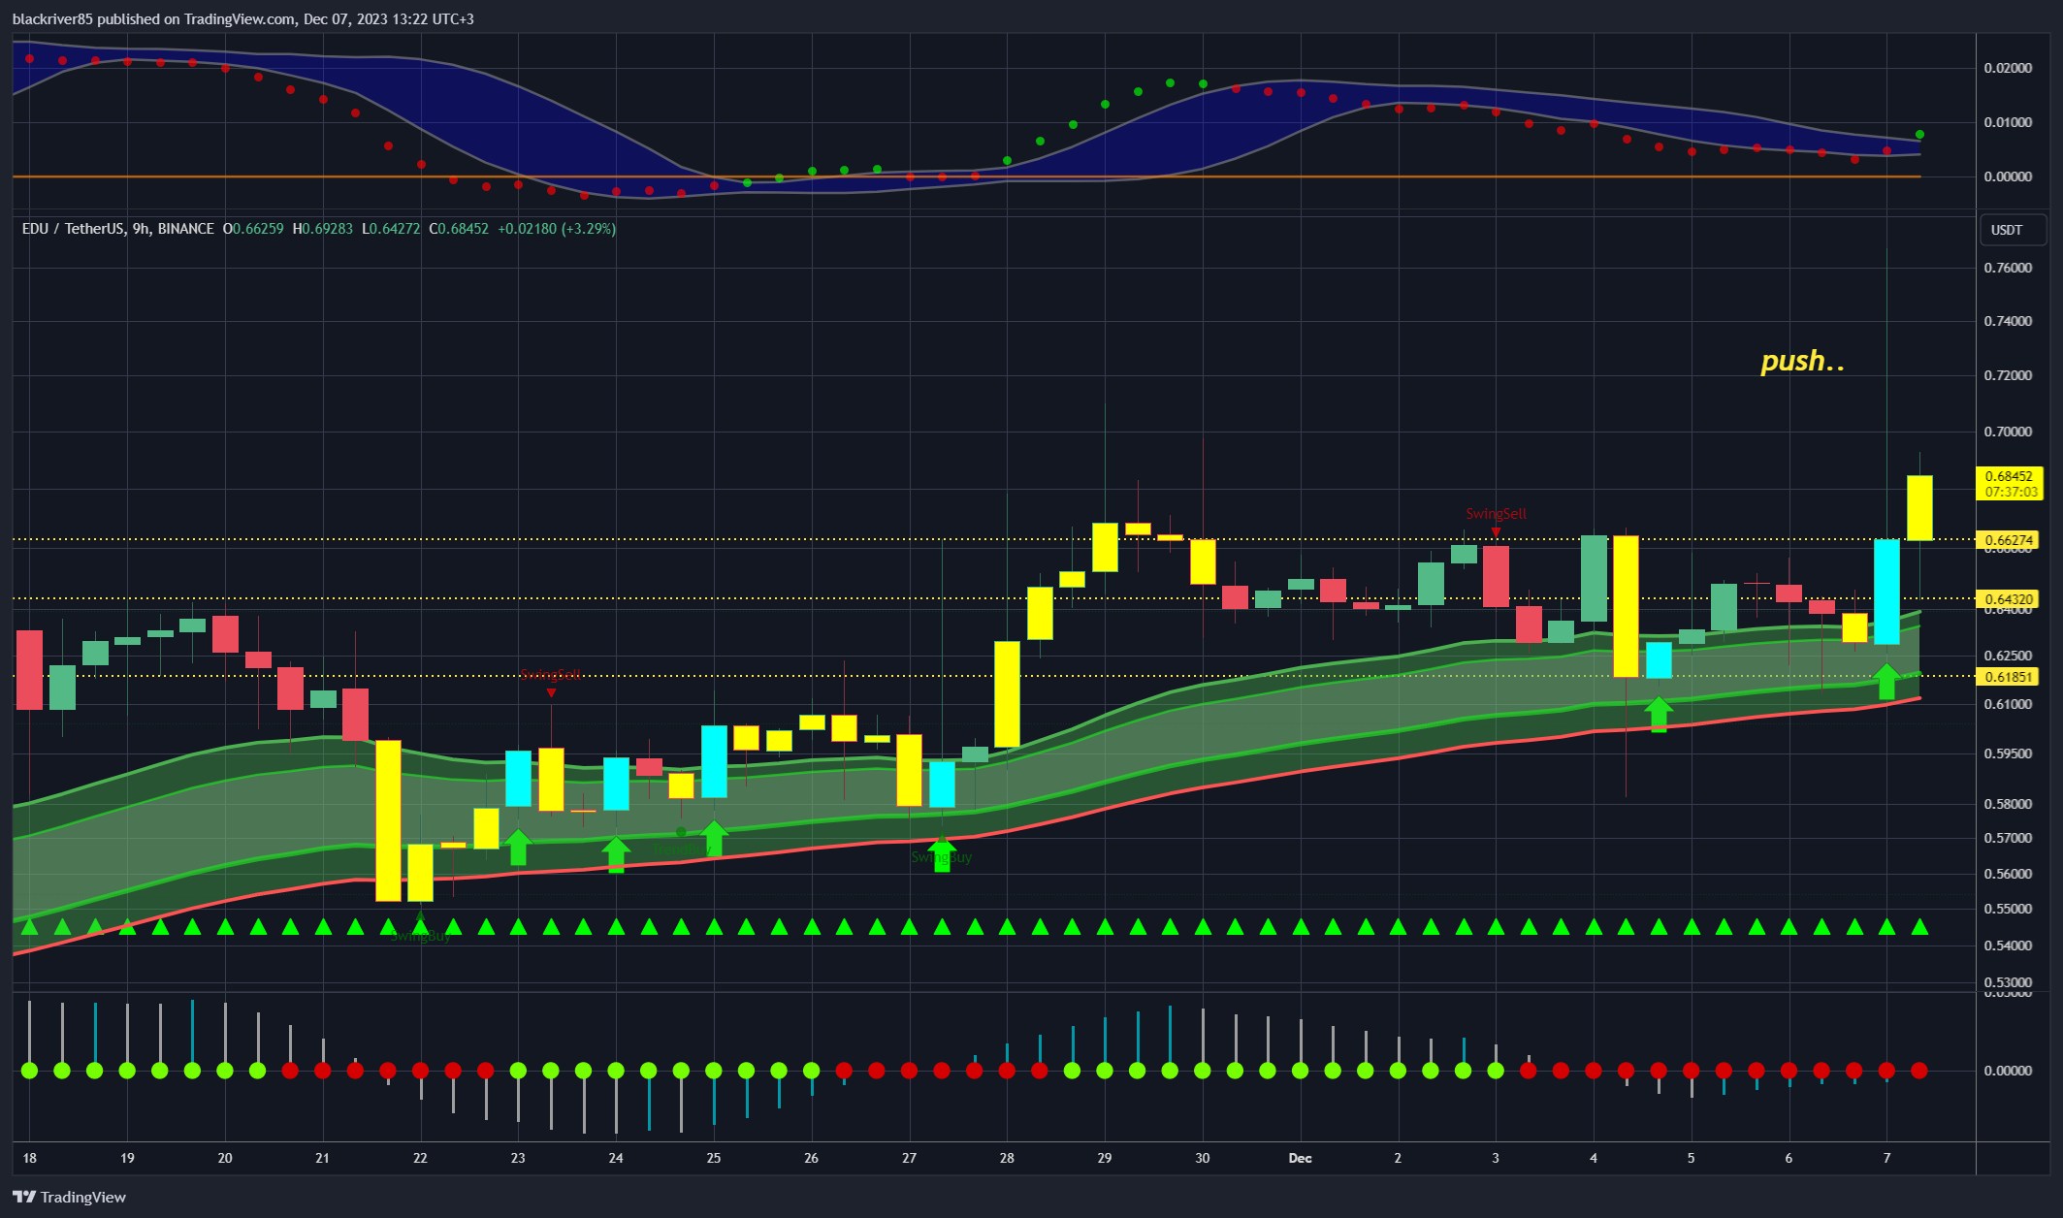This screenshot has height=1218, width=2063.
Task: Click the tall cyan candle on Dec 7
Action: pyautogui.click(x=1886, y=592)
